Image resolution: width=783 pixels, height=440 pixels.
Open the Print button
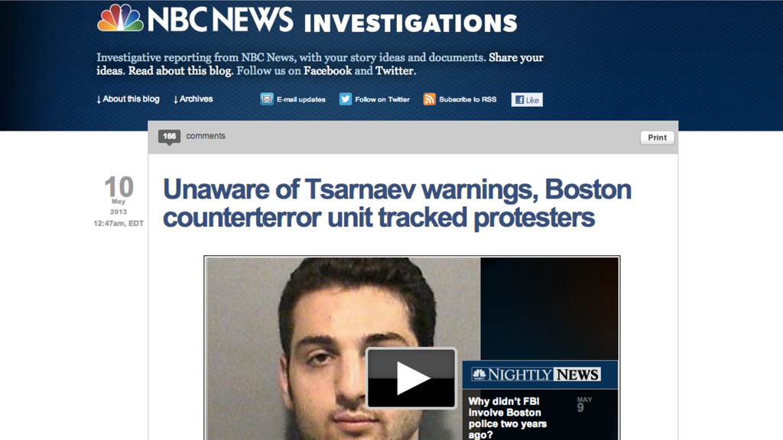[x=657, y=137]
